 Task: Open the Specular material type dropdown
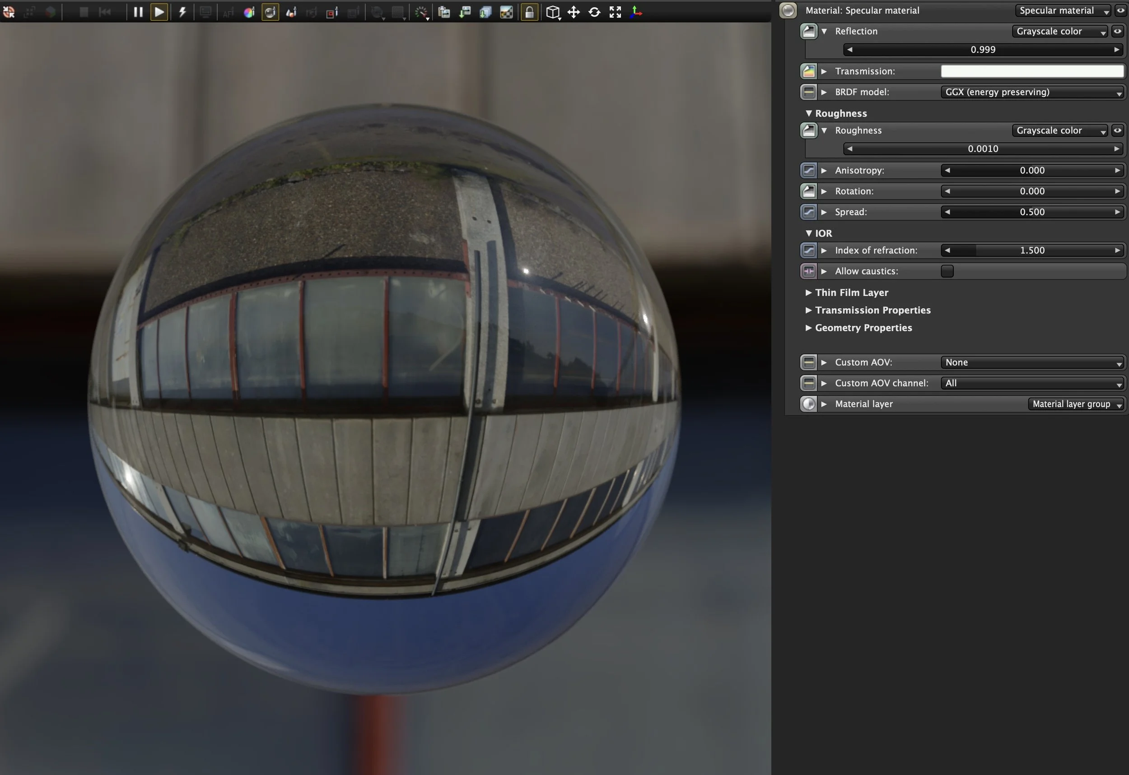tap(1062, 10)
